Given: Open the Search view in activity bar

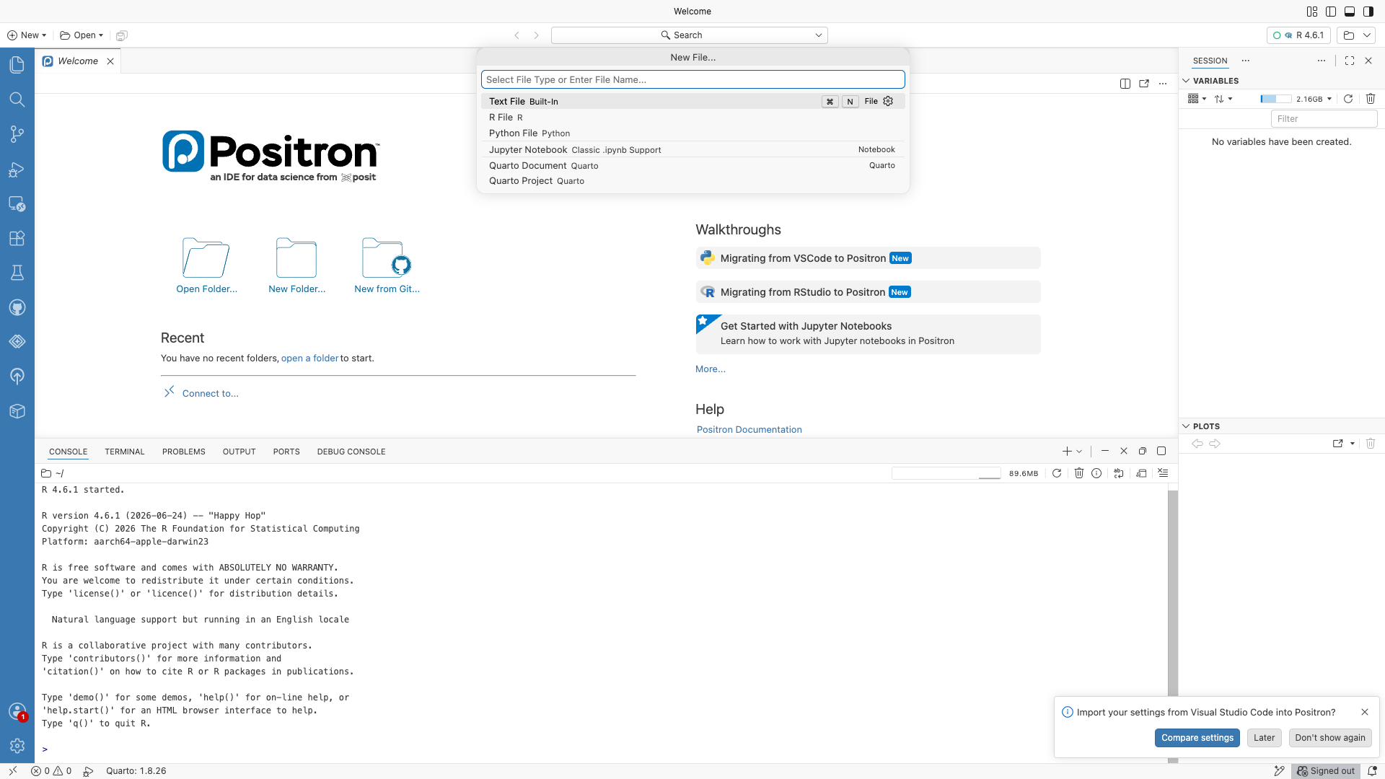Looking at the screenshot, I should click(x=17, y=100).
